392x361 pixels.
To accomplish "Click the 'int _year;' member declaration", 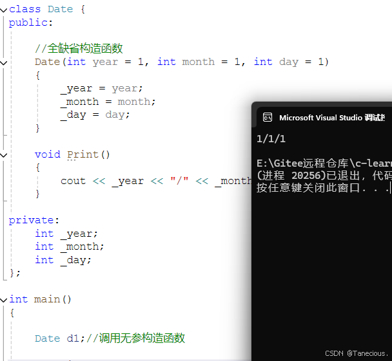I will coord(66,234).
